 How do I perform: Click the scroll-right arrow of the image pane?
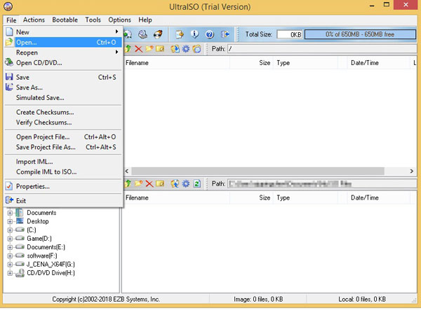412,171
